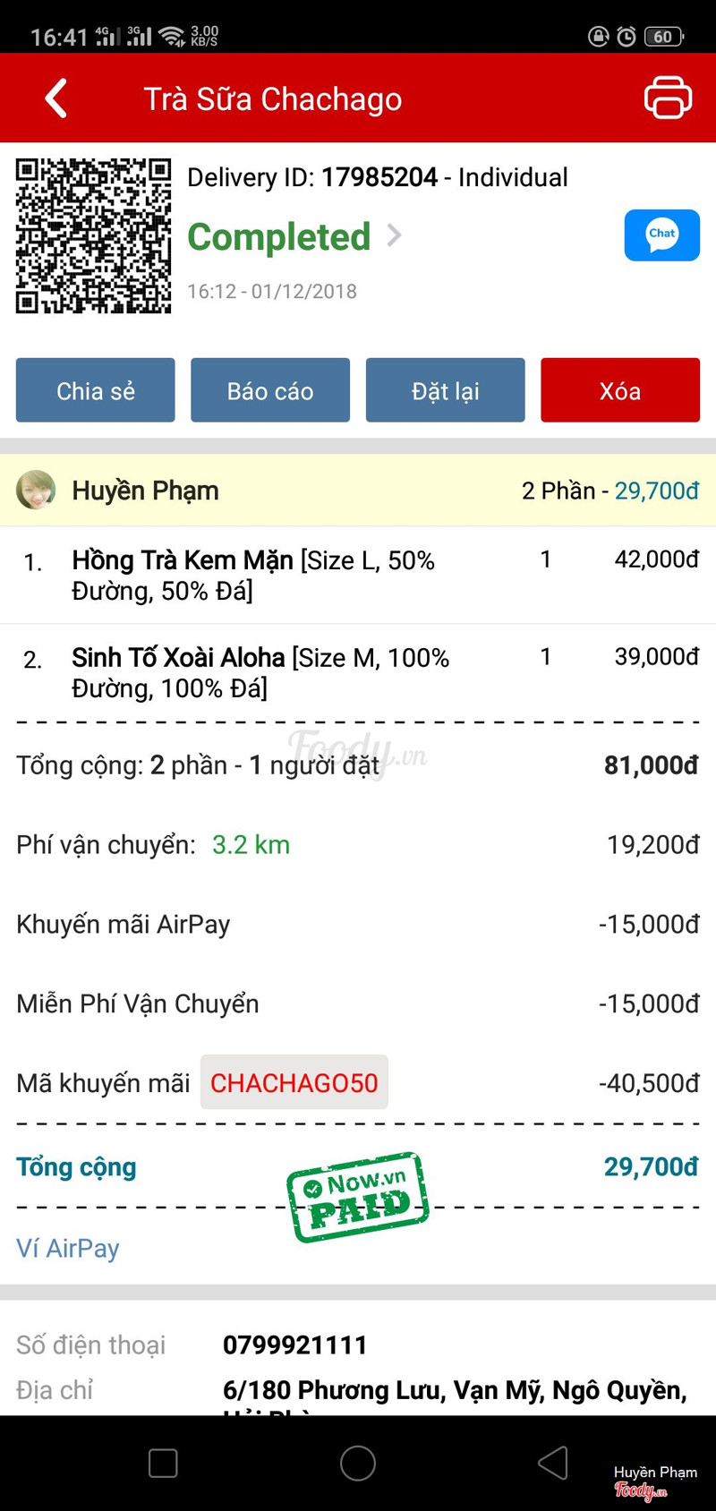The width and height of the screenshot is (716, 1511).
Task: Open chat with the blue Chat icon
Action: tap(661, 235)
